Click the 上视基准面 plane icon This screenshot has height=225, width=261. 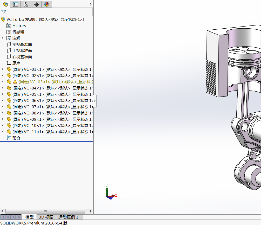(x=9, y=50)
